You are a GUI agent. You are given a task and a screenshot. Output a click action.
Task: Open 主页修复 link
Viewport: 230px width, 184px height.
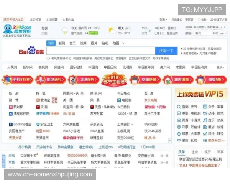coord(36,20)
